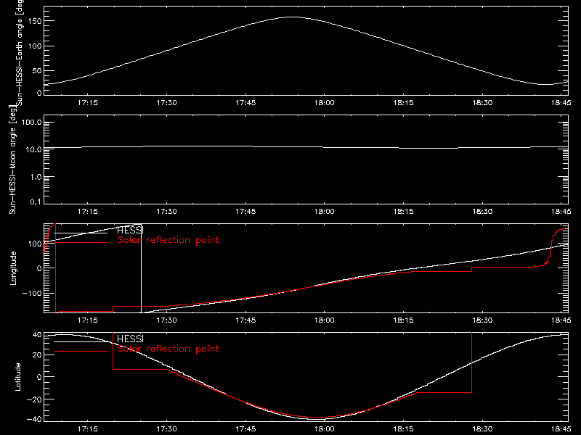Screen dimensions: 581x435
Task: Click the 100 tick on Longitude plot
Action: tap(34, 244)
